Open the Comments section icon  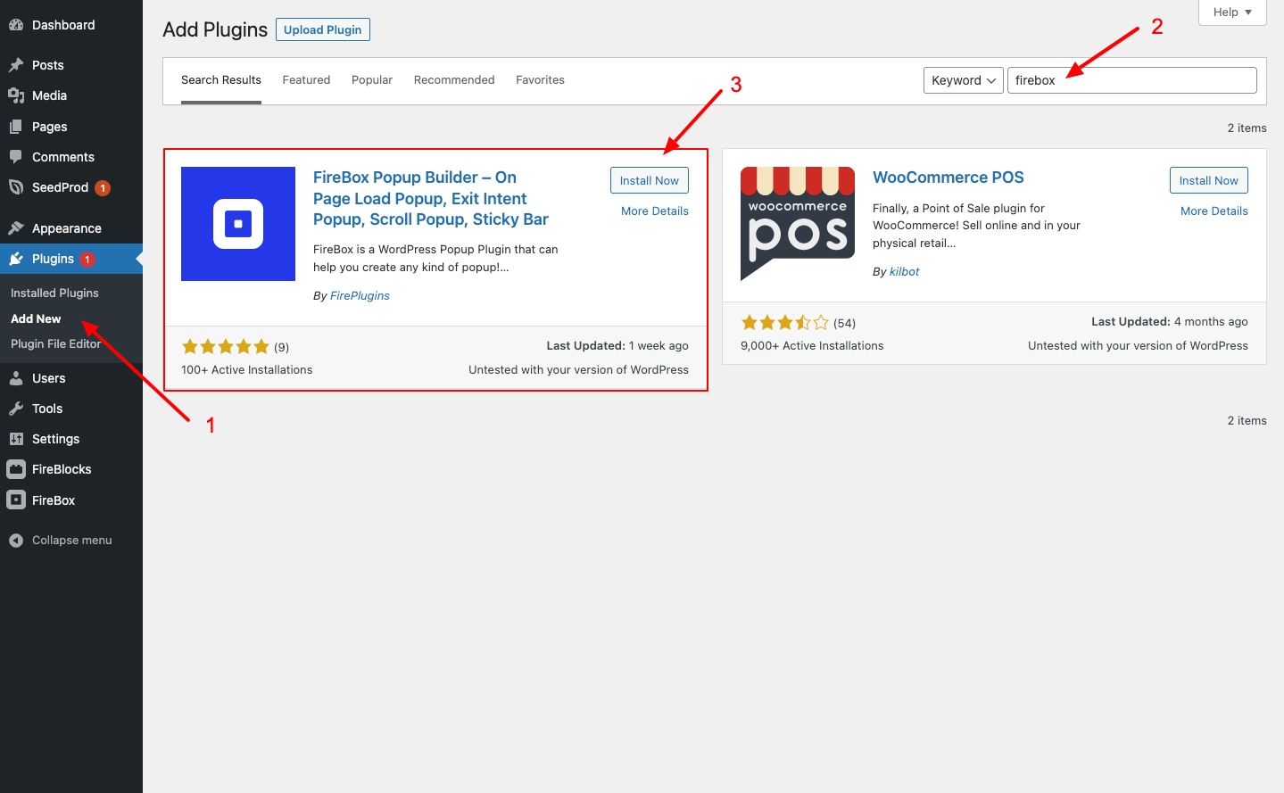pos(18,157)
